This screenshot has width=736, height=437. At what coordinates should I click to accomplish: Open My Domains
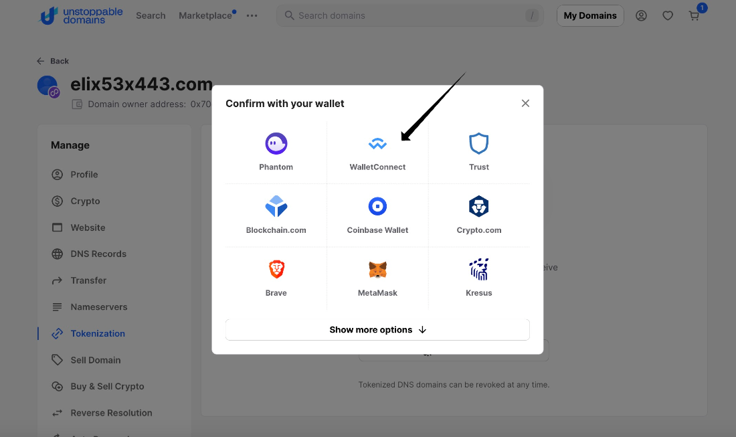point(590,15)
